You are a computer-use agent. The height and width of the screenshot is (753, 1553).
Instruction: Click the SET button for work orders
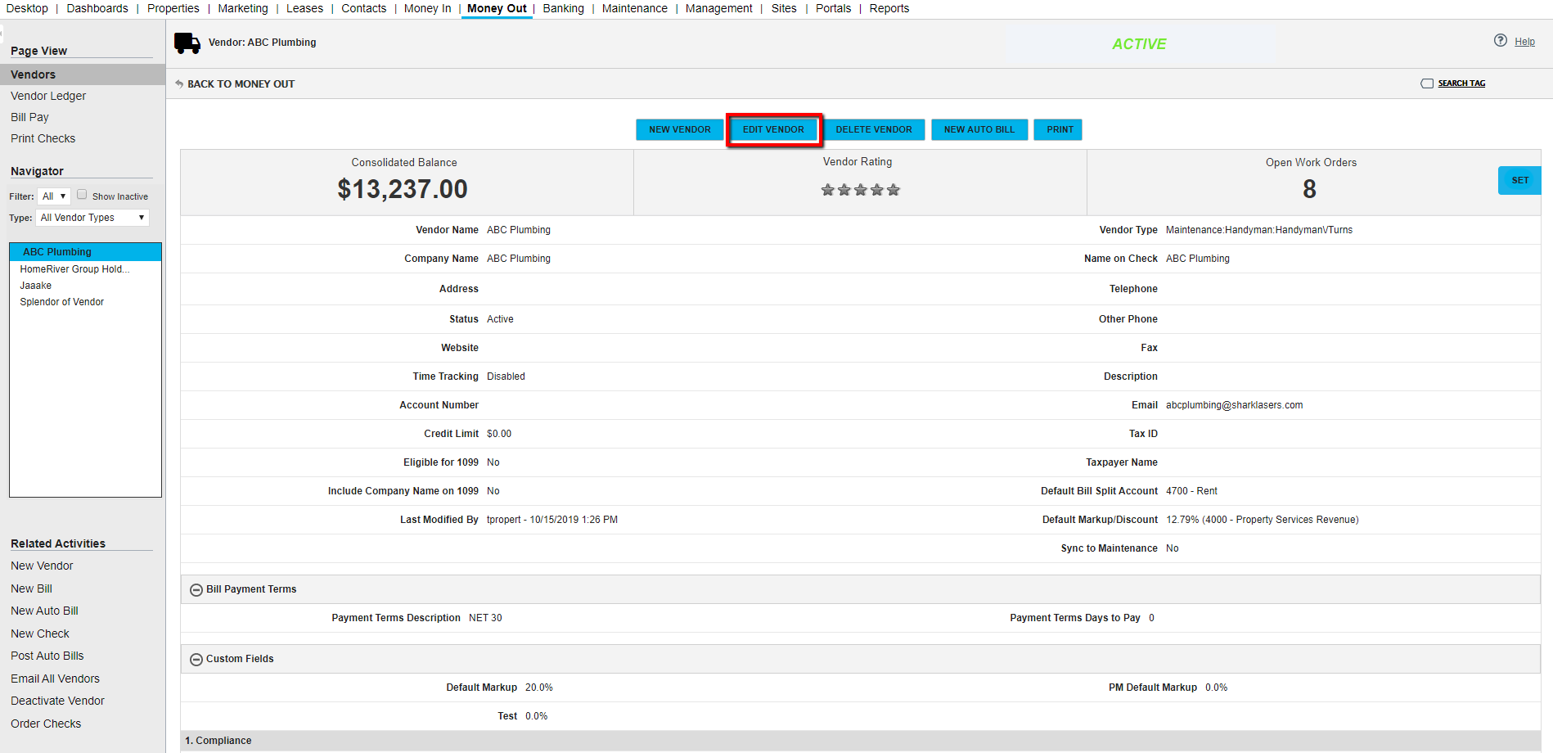tap(1519, 180)
